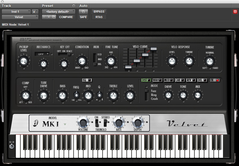Open the Preset settings menu arrow
The image size is (239, 166).
pos(74,6)
